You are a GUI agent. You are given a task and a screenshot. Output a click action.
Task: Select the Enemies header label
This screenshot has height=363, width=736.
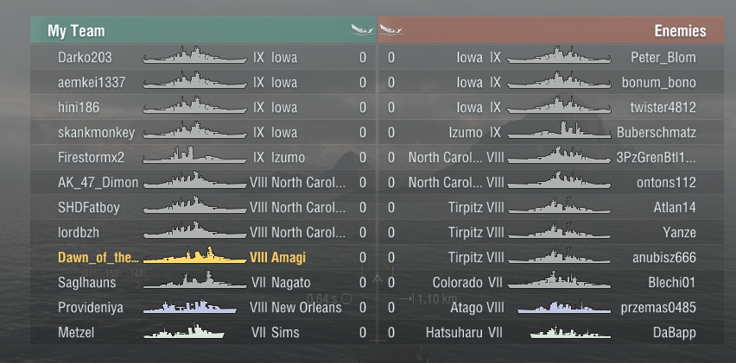coord(680,31)
